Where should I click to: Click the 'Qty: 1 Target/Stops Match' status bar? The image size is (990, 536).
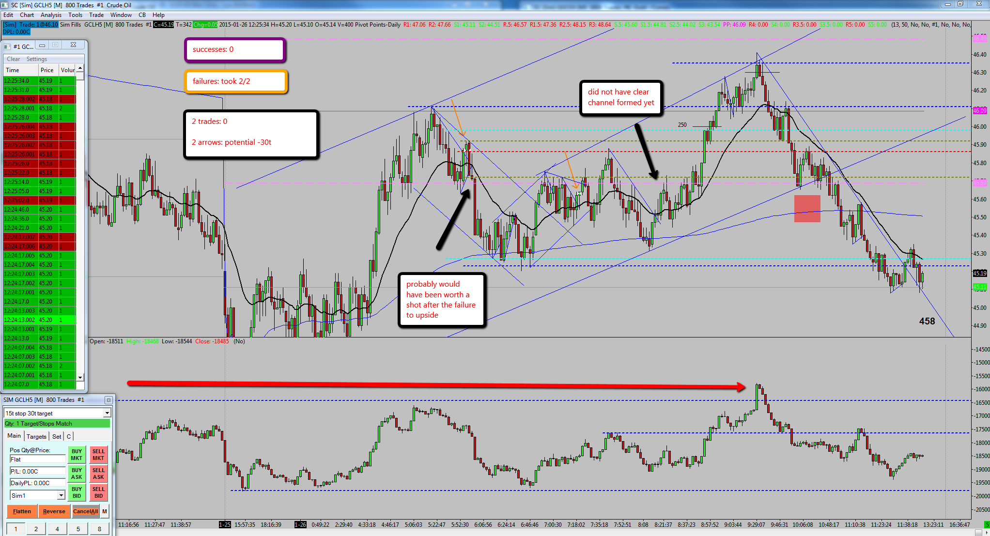click(x=57, y=424)
